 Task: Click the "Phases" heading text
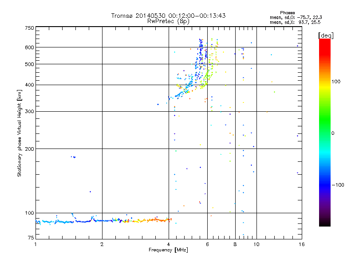[x=287, y=13]
